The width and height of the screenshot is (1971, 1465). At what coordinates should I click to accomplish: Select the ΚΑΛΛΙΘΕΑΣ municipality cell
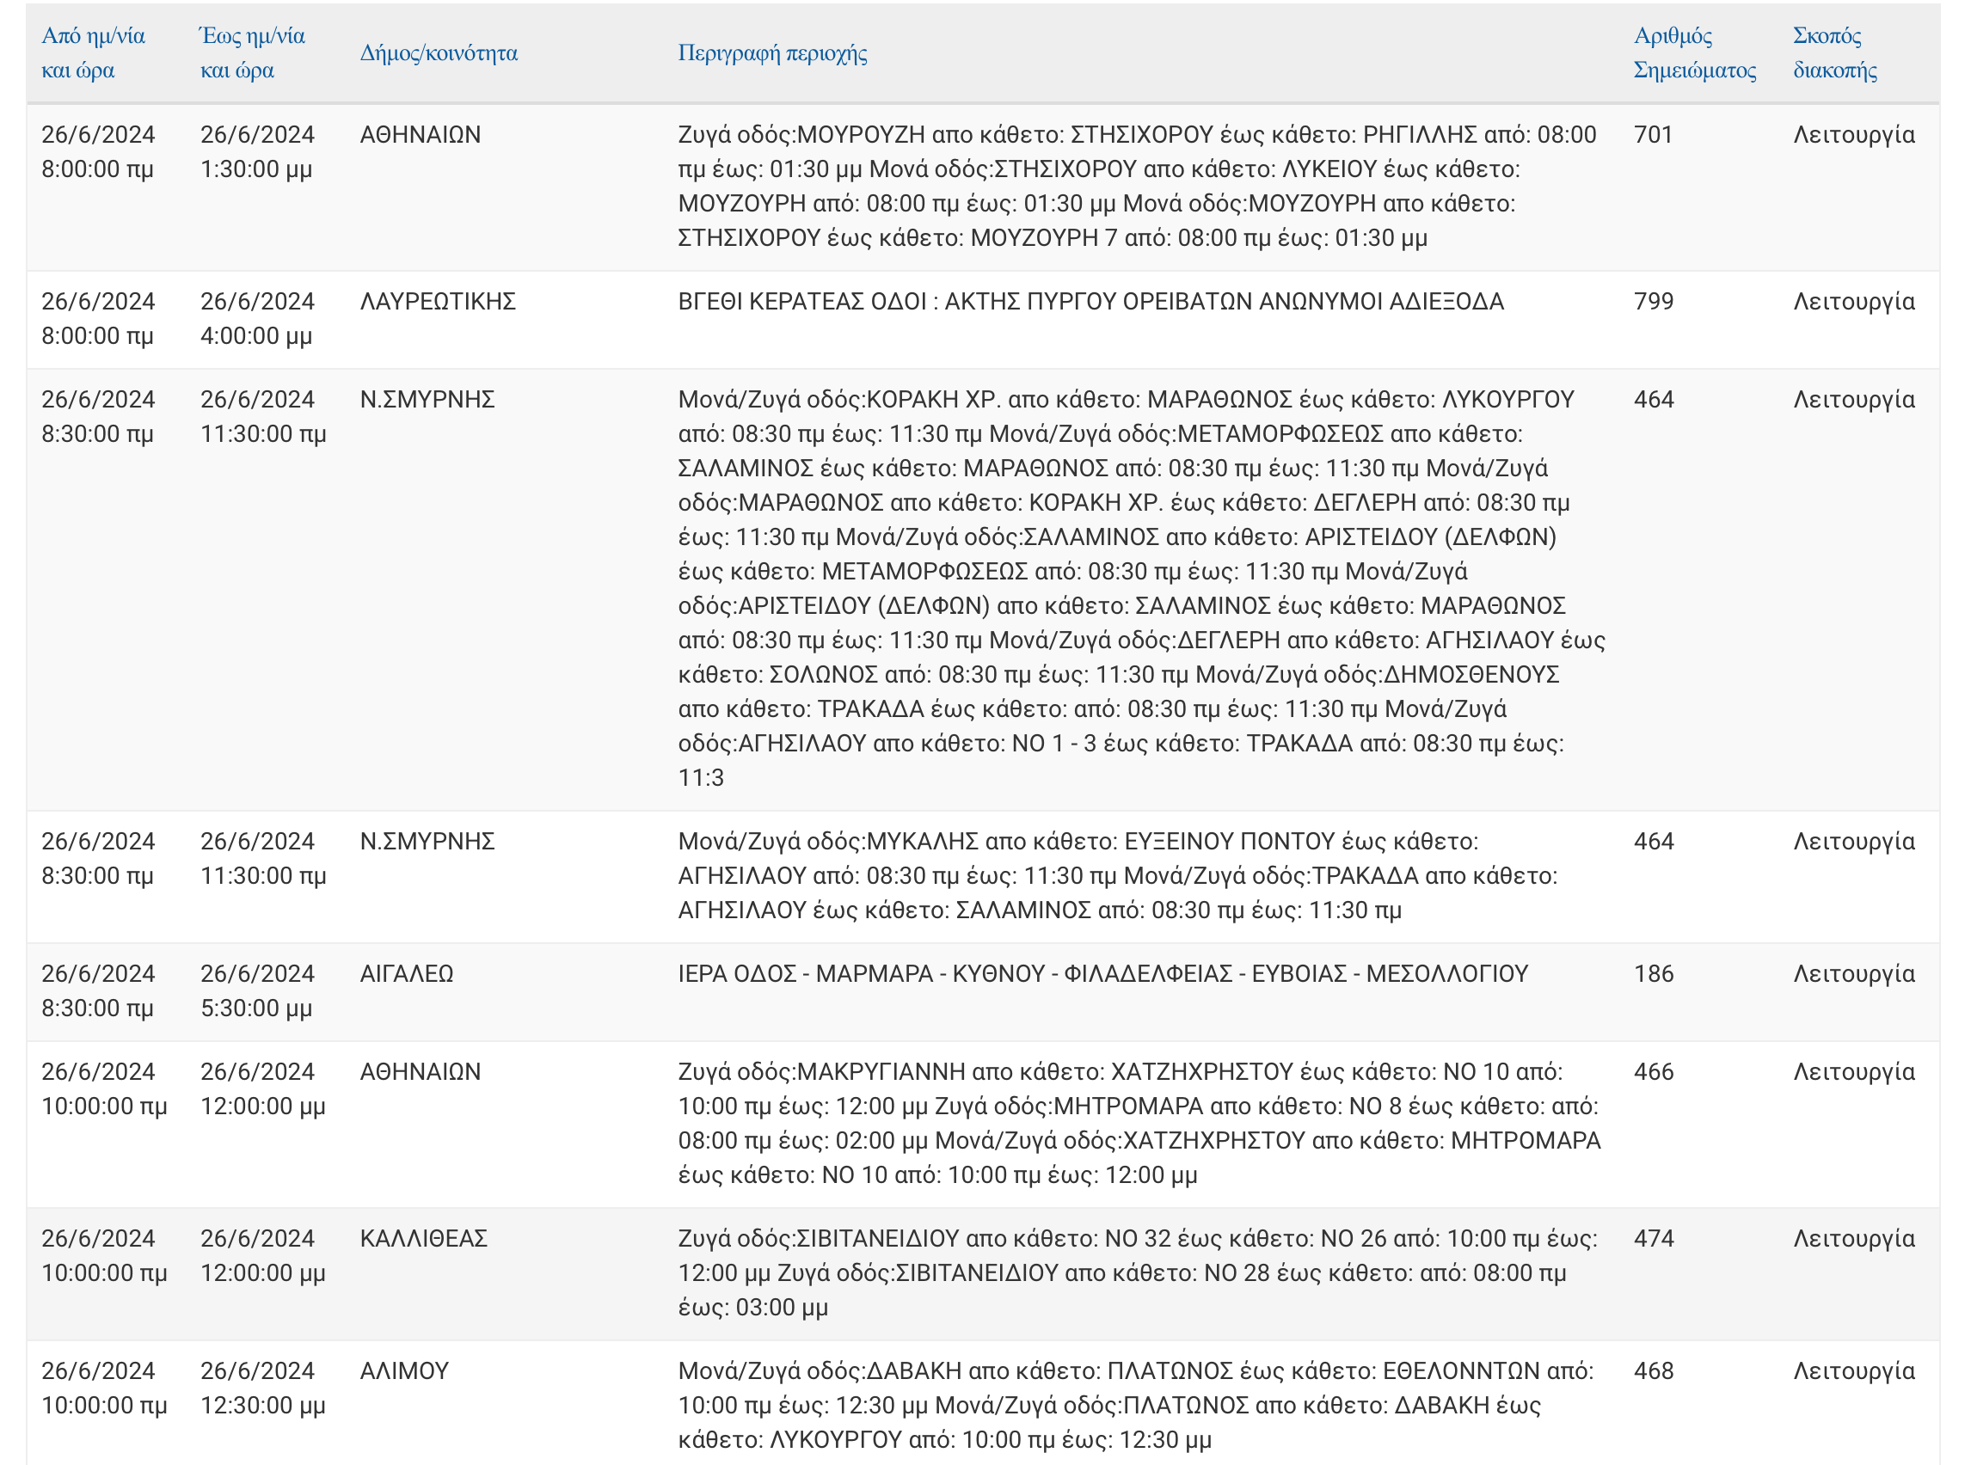coord(423,1238)
